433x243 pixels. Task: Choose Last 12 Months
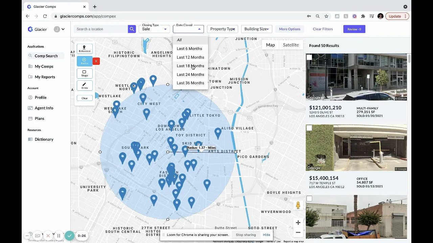click(x=190, y=57)
